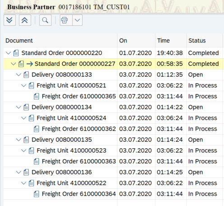This screenshot has height=206, width=224.
Task: Click the document icon of Freight Unit 4100000524
Action: point(31,118)
